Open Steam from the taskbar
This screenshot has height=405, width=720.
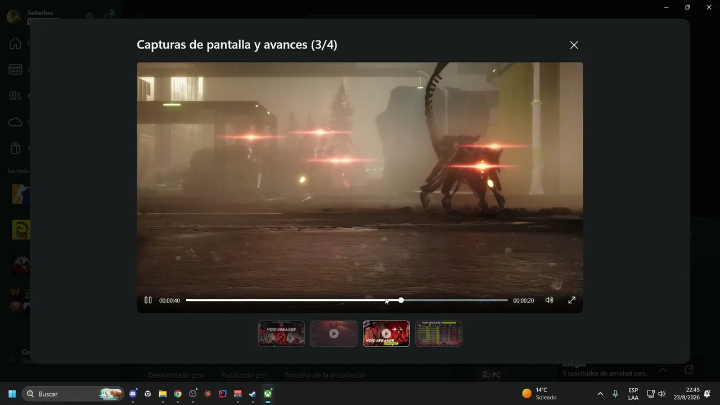[253, 394]
